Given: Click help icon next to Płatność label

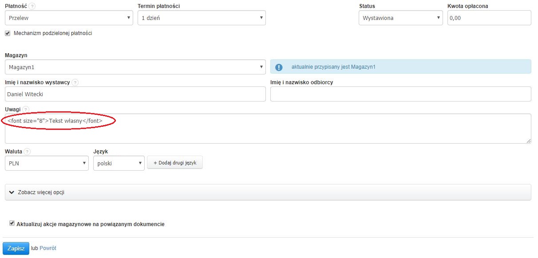Looking at the screenshot, I should 32,6.
